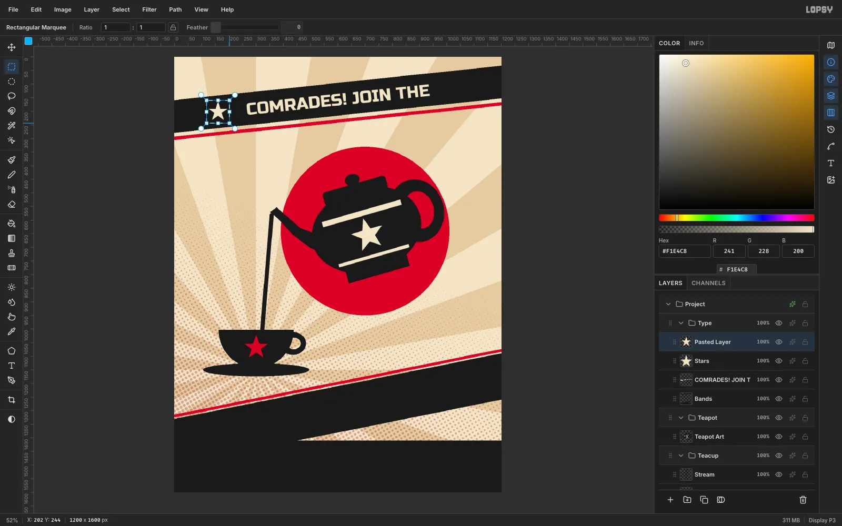
Task: Toggle visibility of Teapot Art layer
Action: coord(779,437)
